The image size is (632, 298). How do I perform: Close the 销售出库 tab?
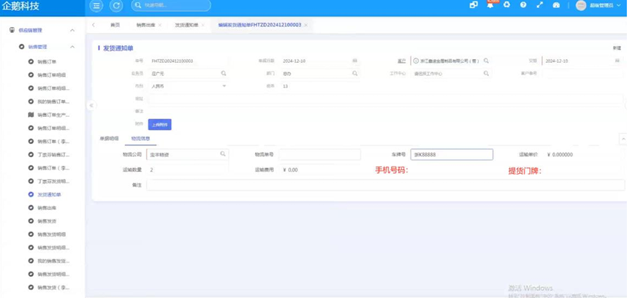(159, 25)
